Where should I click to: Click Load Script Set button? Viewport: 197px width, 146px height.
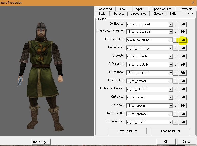coord(170,131)
